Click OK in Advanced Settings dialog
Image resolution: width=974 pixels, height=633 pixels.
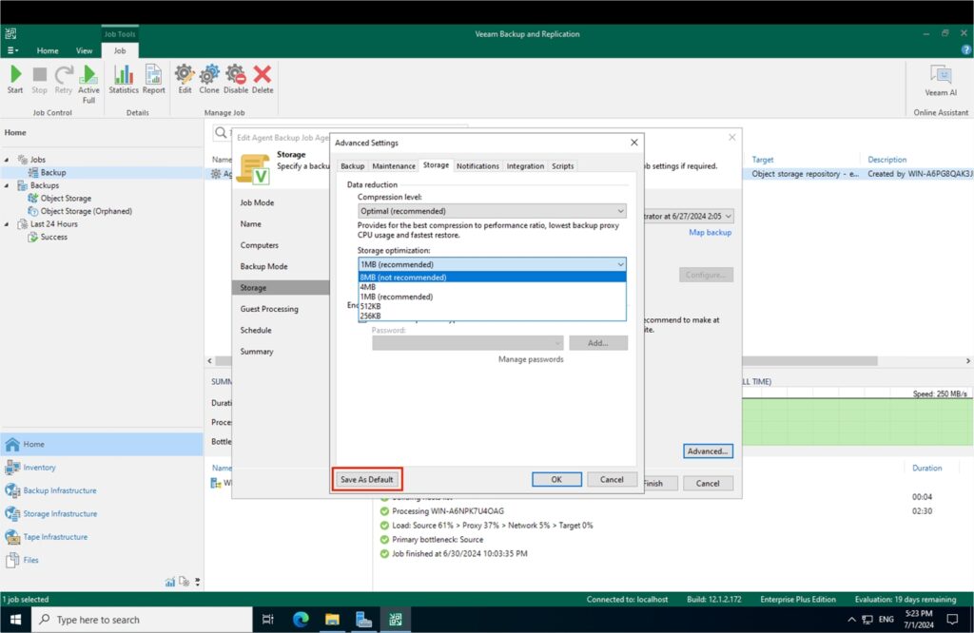point(556,480)
